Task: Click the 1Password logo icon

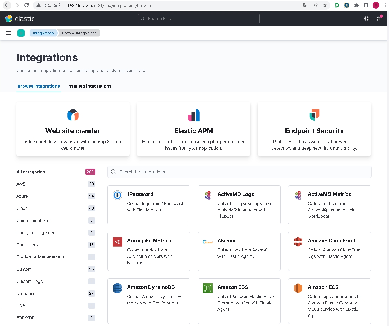Action: tap(117, 195)
